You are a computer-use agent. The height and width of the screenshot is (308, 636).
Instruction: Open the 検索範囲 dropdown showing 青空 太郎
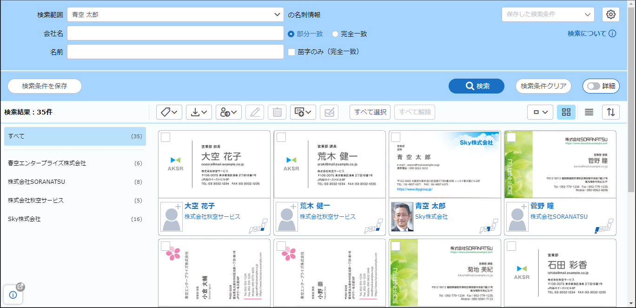coord(175,14)
